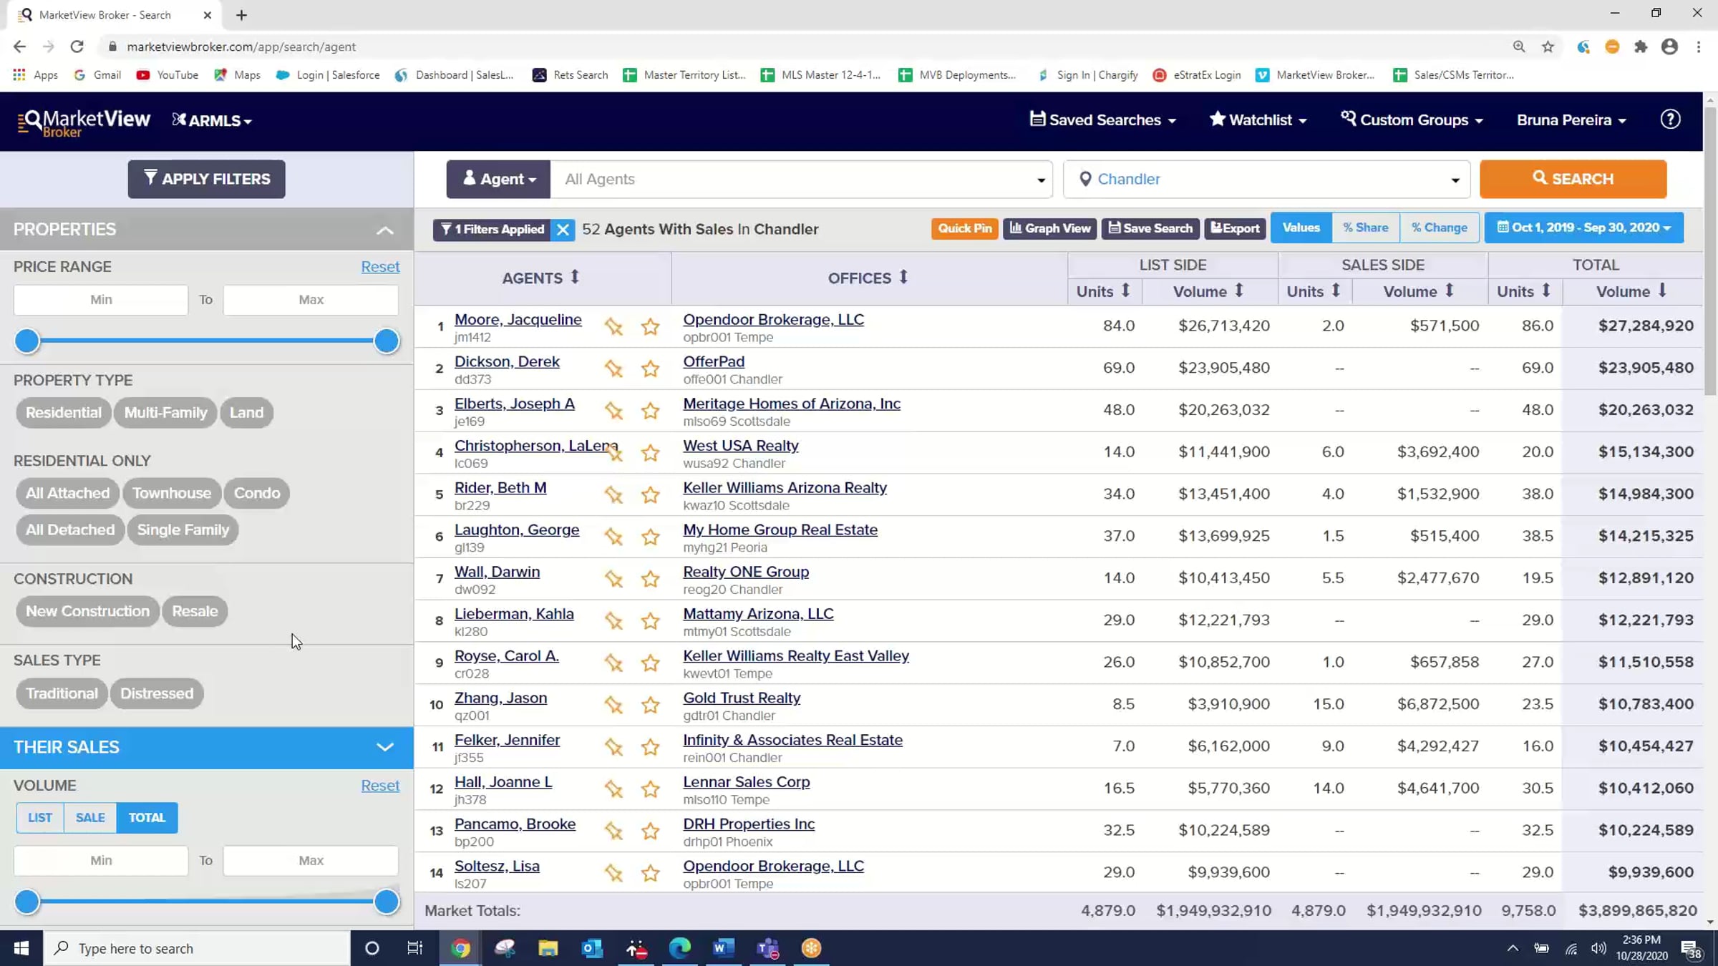
Task: Reload the browser page
Action: coord(77,47)
